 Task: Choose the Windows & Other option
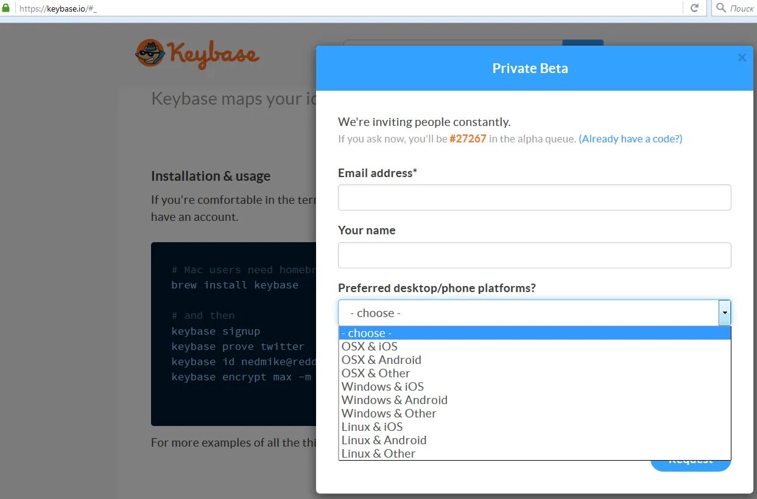(535, 413)
